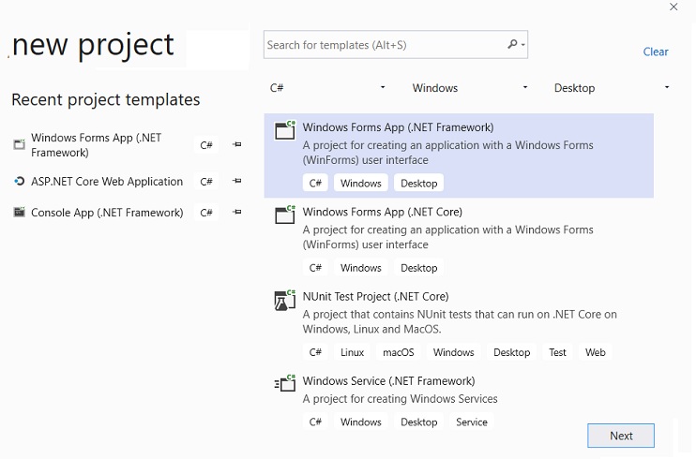
Task: Click the Windows Forms App (.NET Framework) template icon
Action: coord(285,130)
